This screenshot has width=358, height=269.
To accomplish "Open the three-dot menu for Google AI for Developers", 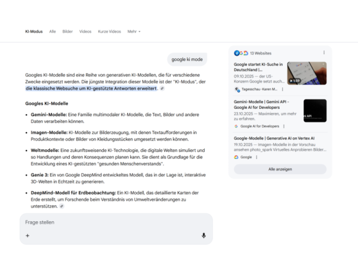I will pos(284,126).
